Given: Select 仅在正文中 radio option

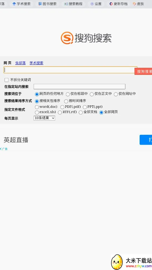Looking at the screenshot, I should click(92, 94).
